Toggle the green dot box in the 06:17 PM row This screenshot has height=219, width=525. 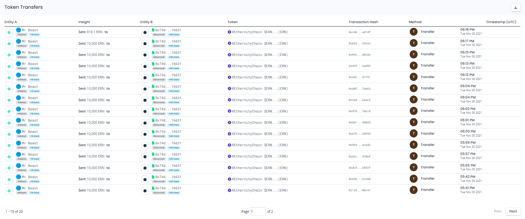pyautogui.click(x=9, y=44)
